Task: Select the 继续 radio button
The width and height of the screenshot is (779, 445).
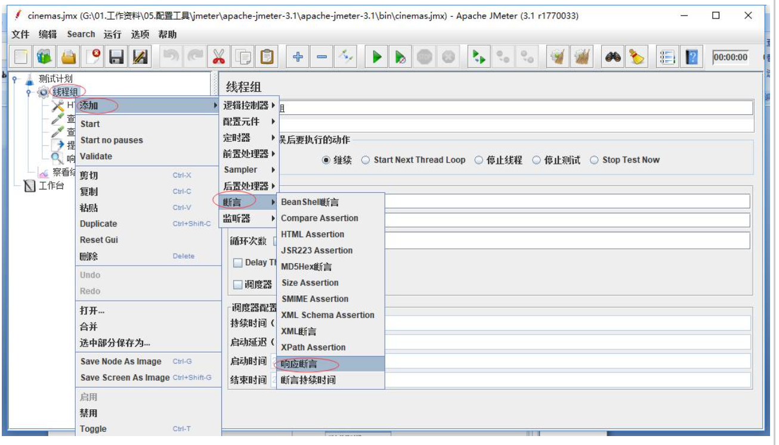Action: pos(326,160)
